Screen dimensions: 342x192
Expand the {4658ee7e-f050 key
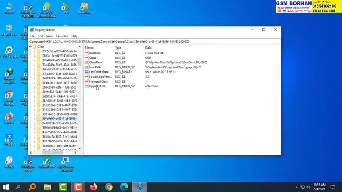point(34,137)
